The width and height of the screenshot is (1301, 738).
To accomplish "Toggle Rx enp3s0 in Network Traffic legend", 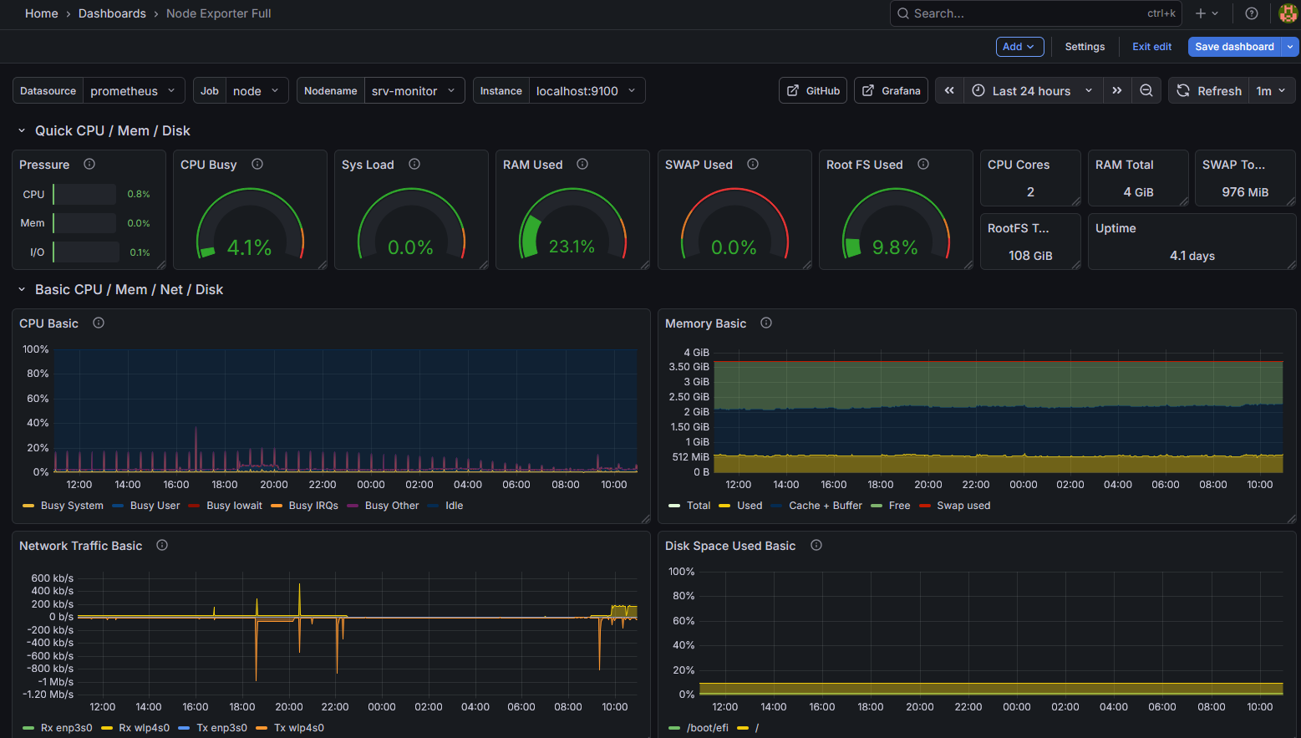I will pos(67,727).
